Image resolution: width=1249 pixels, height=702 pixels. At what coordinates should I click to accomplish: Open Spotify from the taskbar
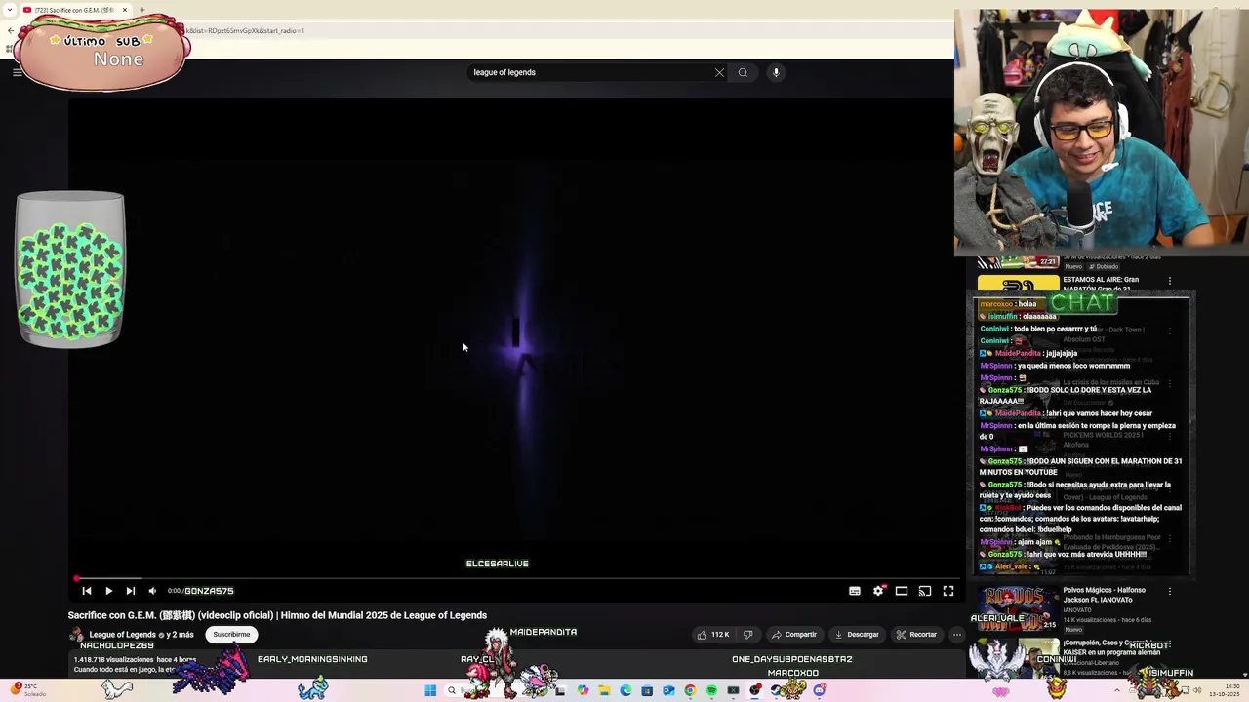pos(711,690)
